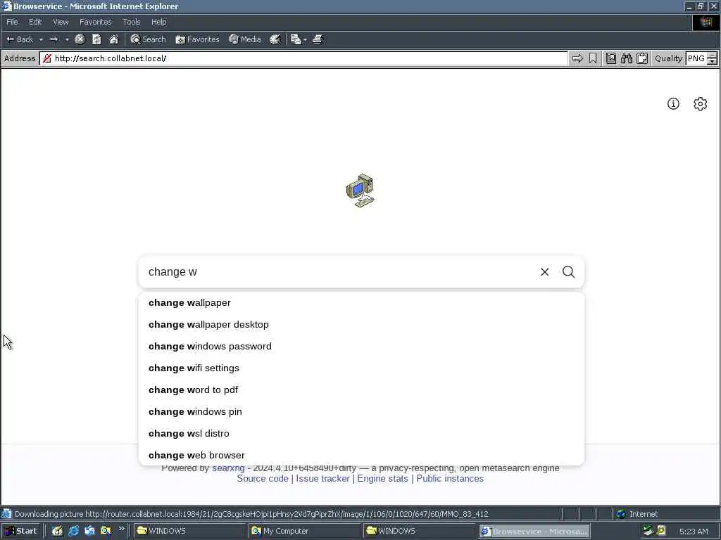Open the Favorites pane toolbar button

click(x=197, y=39)
